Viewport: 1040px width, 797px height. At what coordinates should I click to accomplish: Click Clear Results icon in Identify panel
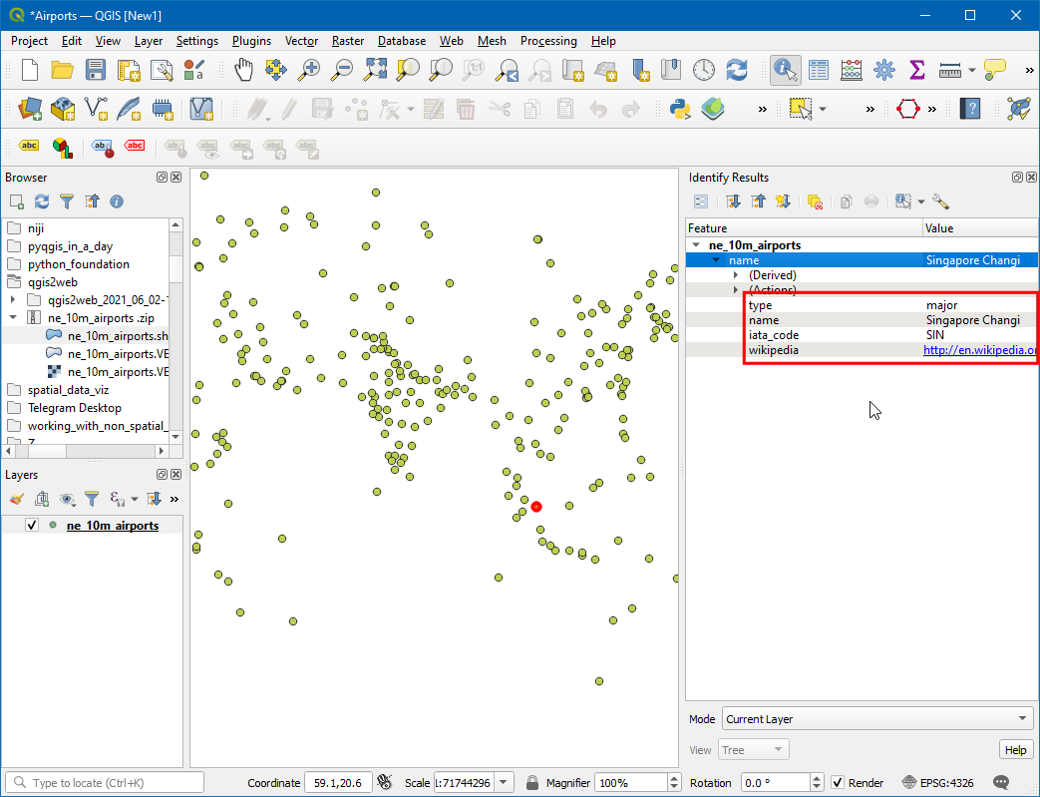click(x=815, y=201)
